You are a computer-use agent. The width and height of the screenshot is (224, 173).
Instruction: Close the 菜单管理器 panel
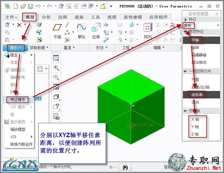click(x=217, y=14)
